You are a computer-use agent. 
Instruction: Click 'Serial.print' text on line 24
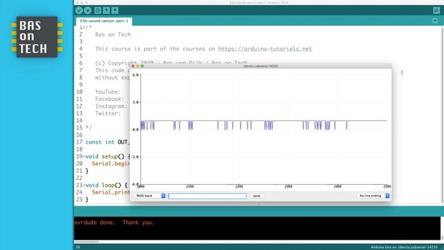tap(111, 192)
